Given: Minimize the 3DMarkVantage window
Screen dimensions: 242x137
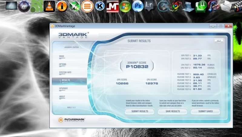Looking at the screenshot, I should [213, 26].
